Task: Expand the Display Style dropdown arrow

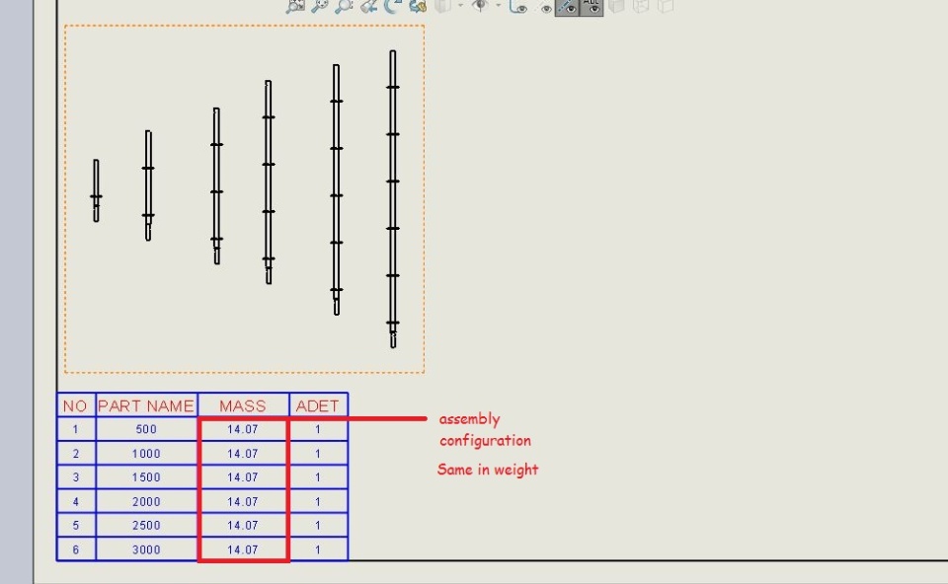Action: coord(461,6)
